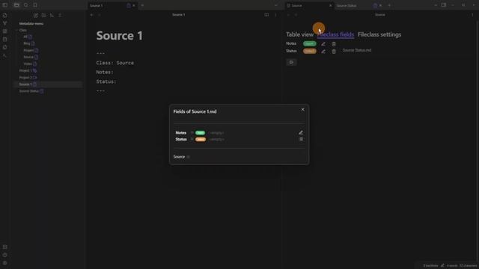Add a new field below Status row
The height and width of the screenshot is (269, 479).
(291, 62)
